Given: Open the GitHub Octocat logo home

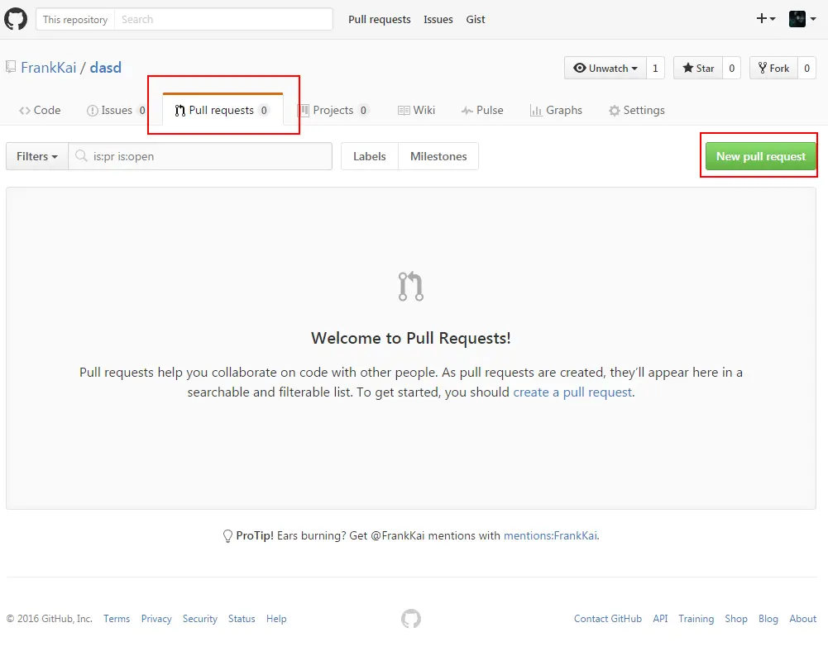Looking at the screenshot, I should pyautogui.click(x=16, y=19).
